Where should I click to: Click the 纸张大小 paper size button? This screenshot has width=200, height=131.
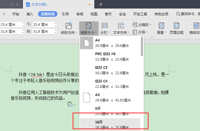89,28
